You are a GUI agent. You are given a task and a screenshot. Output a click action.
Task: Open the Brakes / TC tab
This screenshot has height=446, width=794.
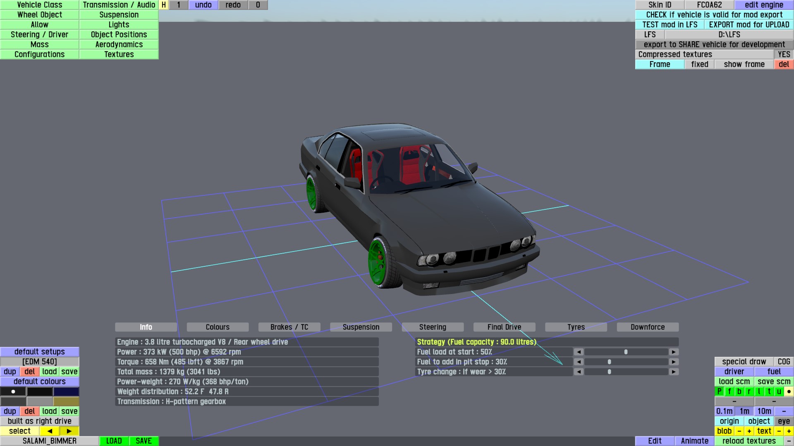coord(289,327)
